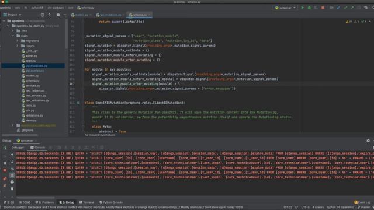
Task: Update project from Git with the blue arrow
Action: click(x=338, y=8)
